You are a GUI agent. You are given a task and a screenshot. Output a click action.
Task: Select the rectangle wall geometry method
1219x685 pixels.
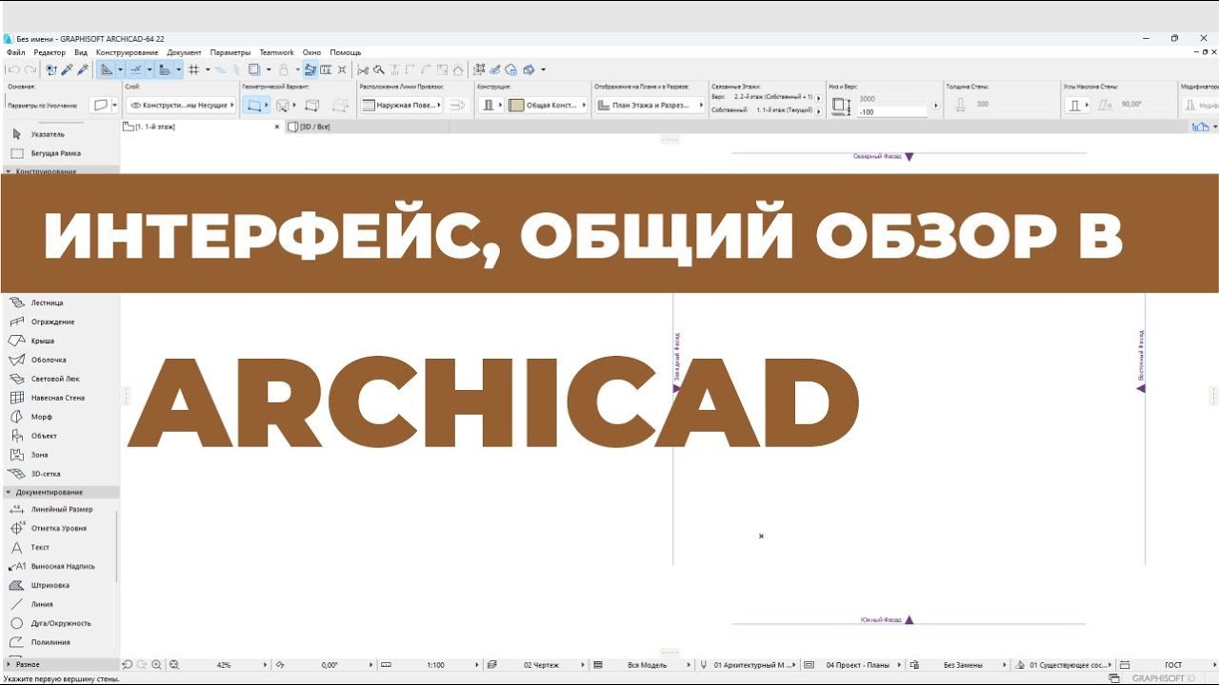pyautogui.click(x=311, y=105)
